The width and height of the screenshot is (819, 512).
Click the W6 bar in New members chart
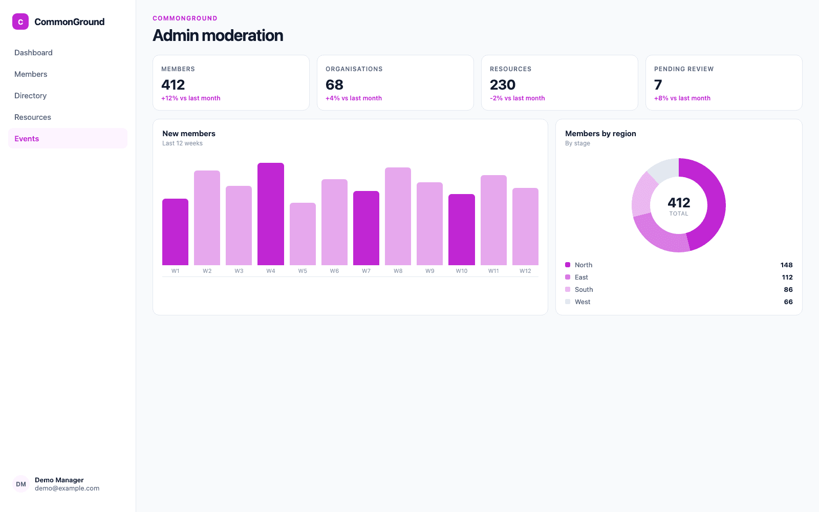[334, 222]
